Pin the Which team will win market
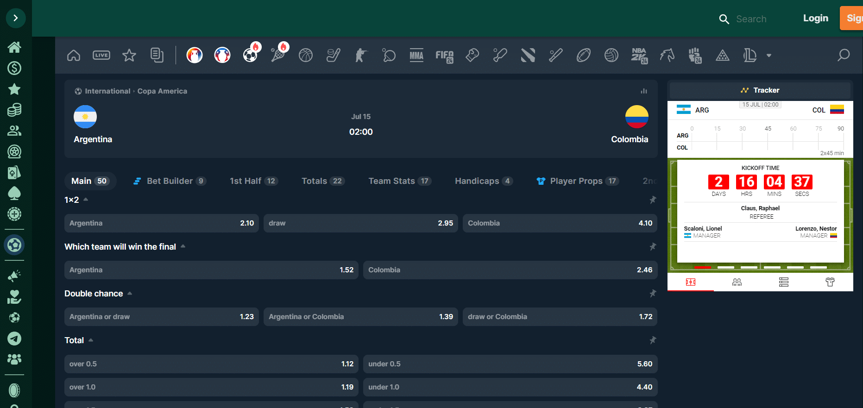This screenshot has height=408, width=863. (x=653, y=247)
